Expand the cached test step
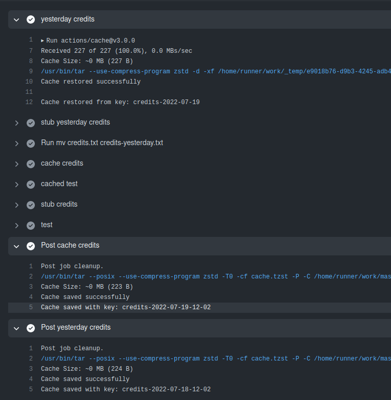 click(x=16, y=185)
